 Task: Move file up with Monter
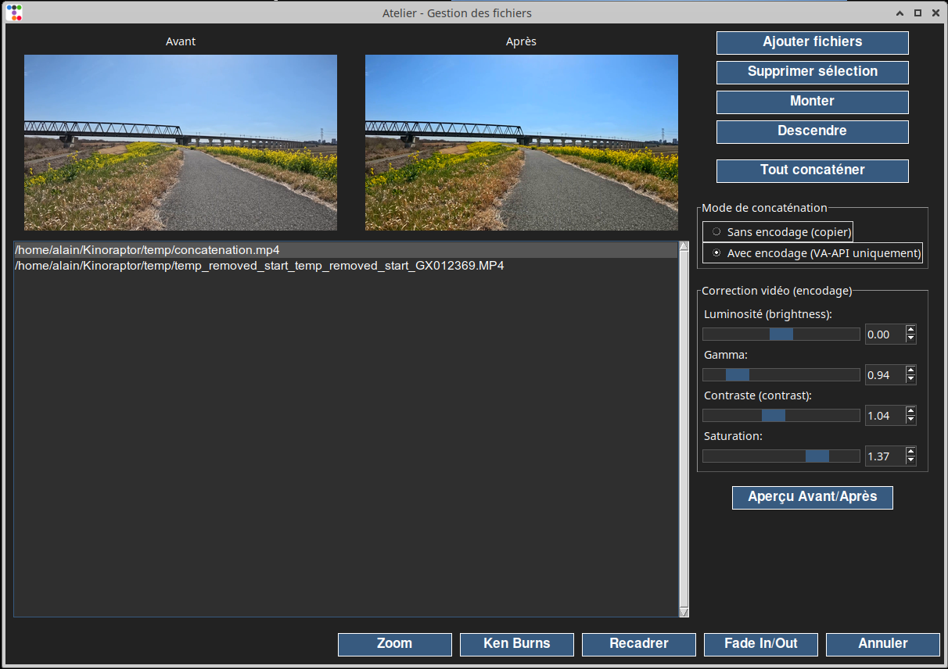[812, 102]
